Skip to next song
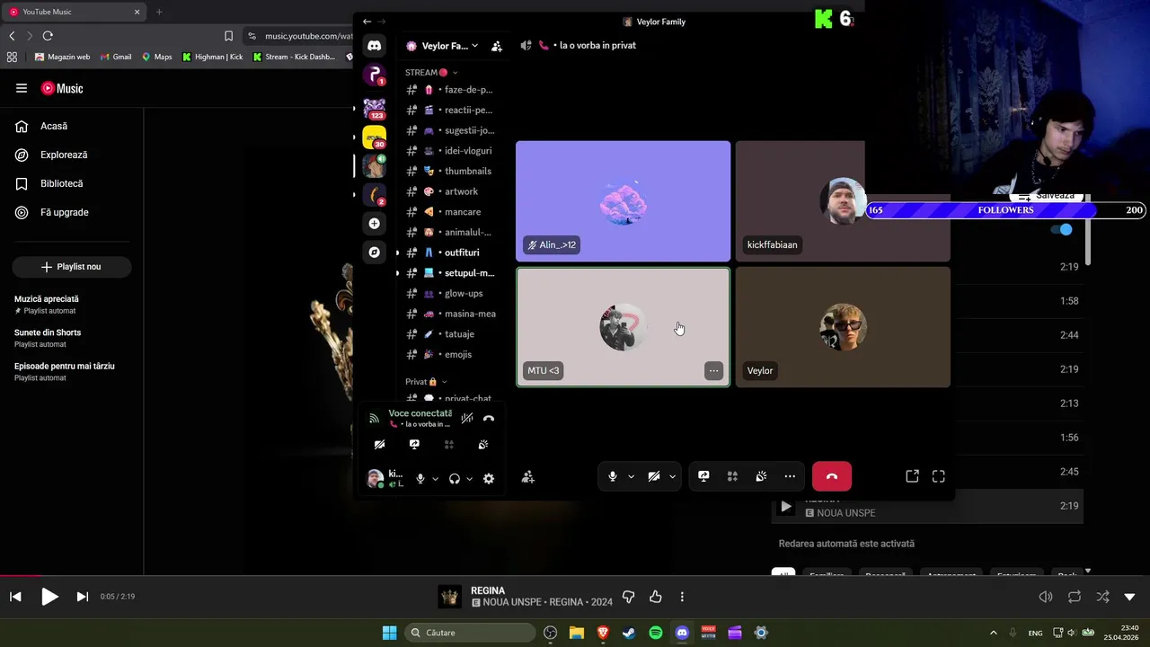The width and height of the screenshot is (1150, 647). [83, 597]
